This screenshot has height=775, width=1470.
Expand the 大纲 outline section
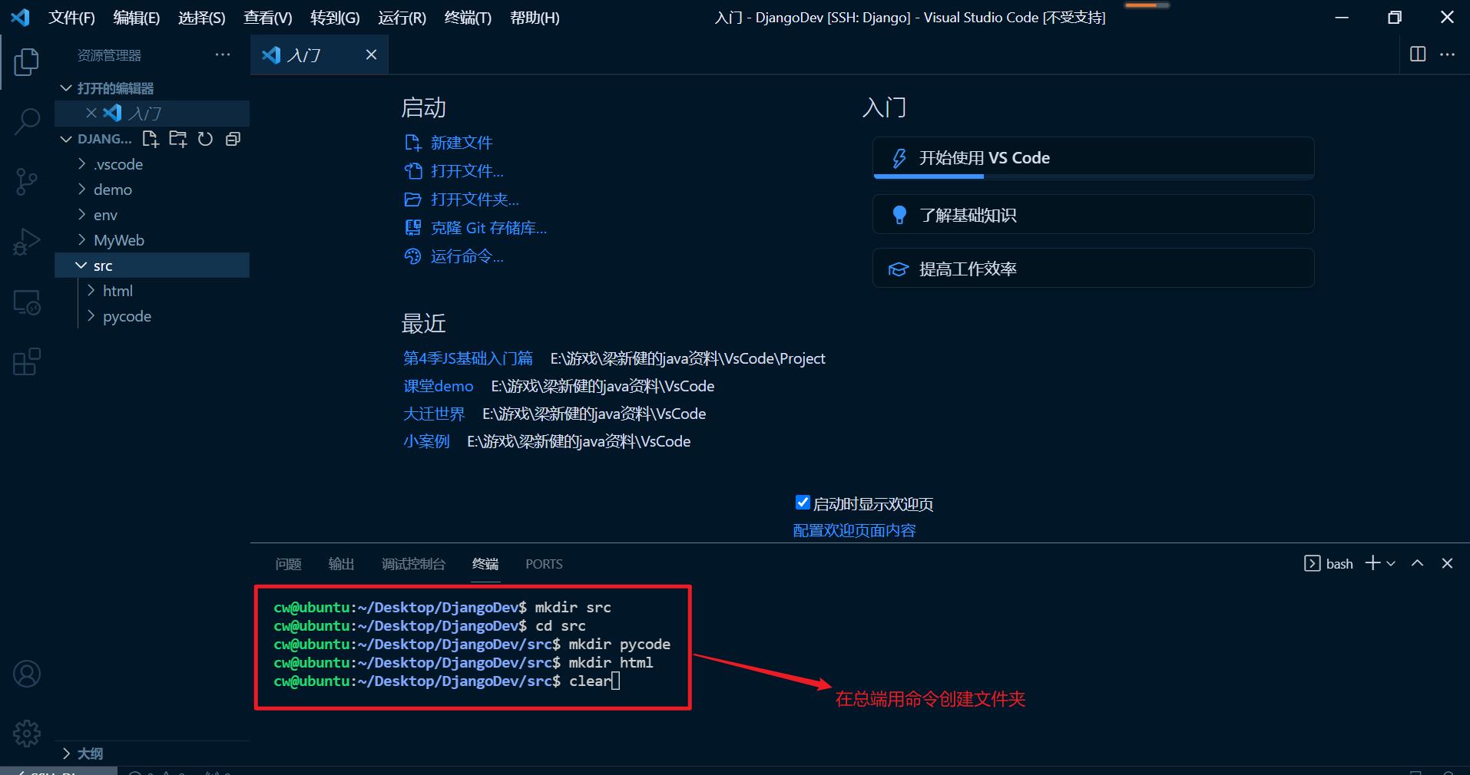152,754
